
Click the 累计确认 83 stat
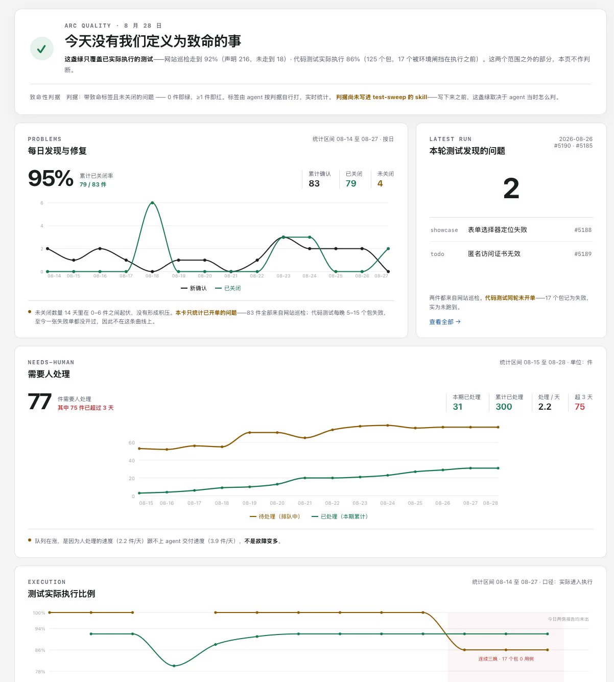click(x=319, y=179)
